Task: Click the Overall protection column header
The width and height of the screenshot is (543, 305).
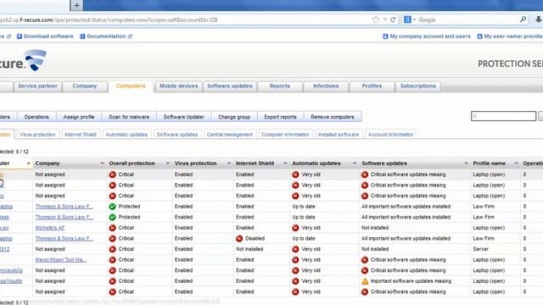Action: pyautogui.click(x=132, y=164)
